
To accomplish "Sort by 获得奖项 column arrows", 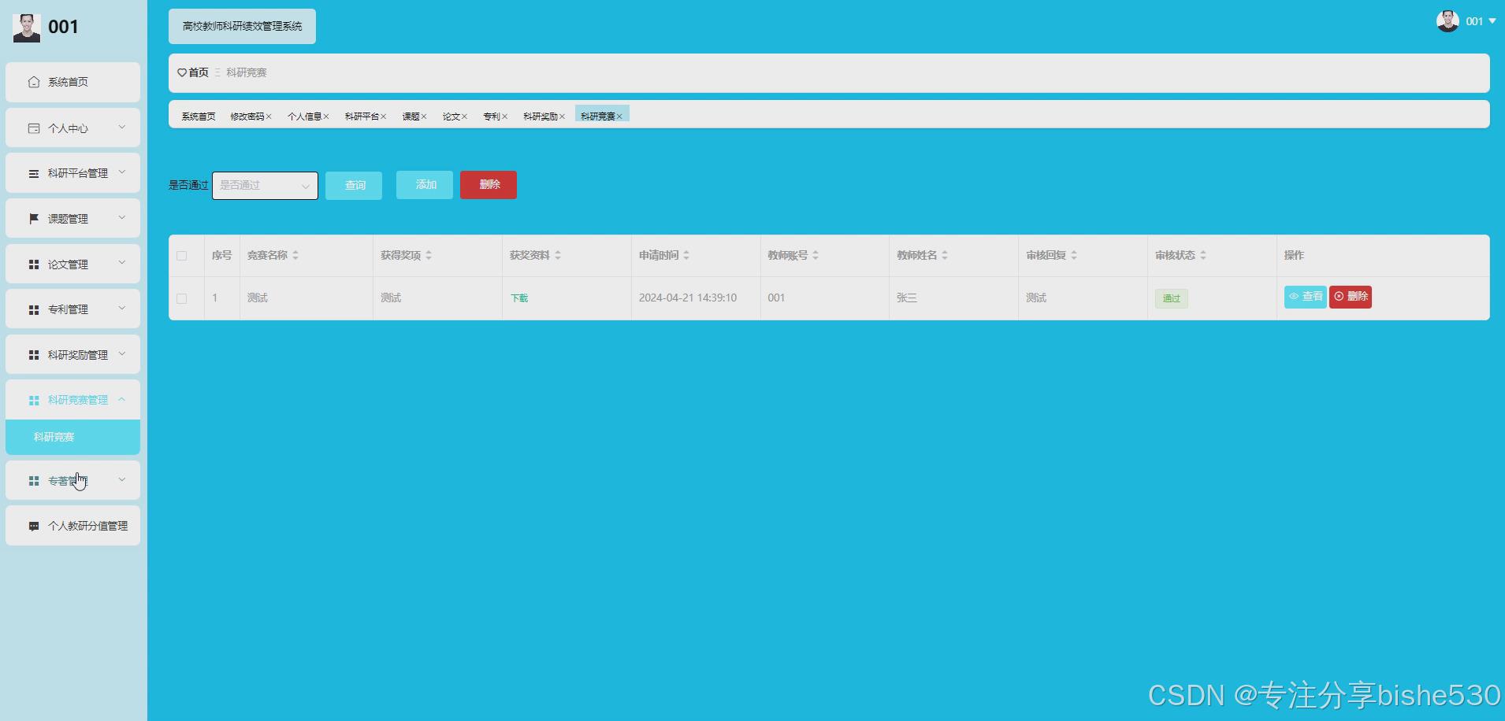I will pos(429,256).
